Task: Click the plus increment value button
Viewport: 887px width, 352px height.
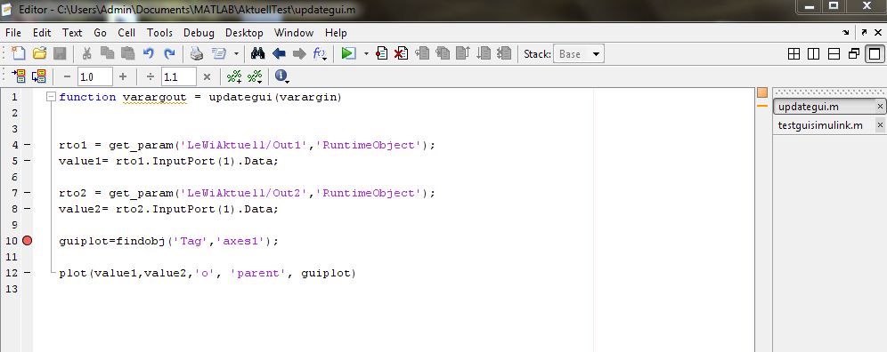Action: click(123, 76)
